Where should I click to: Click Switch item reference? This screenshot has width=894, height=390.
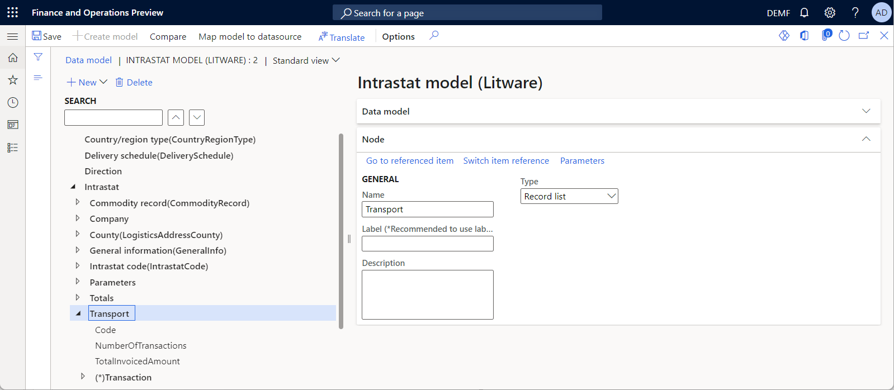pos(506,160)
